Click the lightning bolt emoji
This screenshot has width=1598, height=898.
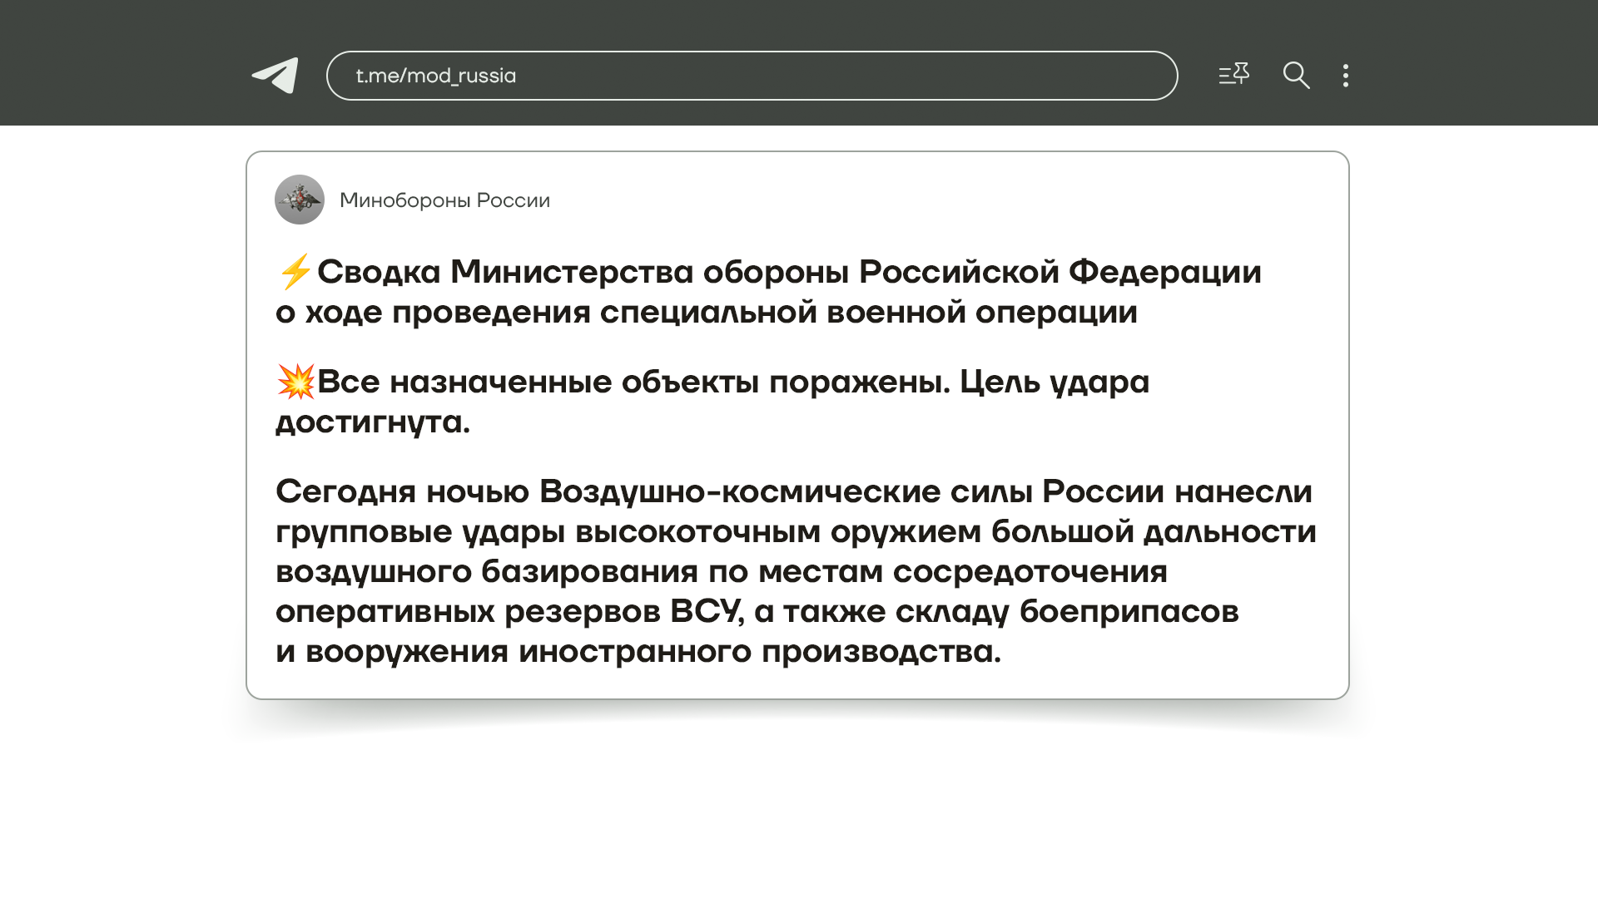[295, 272]
